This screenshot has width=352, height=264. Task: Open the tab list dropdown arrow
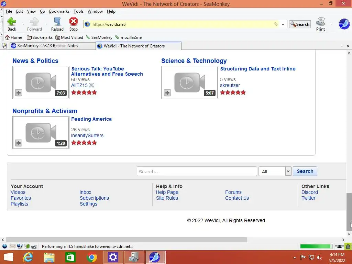342,46
